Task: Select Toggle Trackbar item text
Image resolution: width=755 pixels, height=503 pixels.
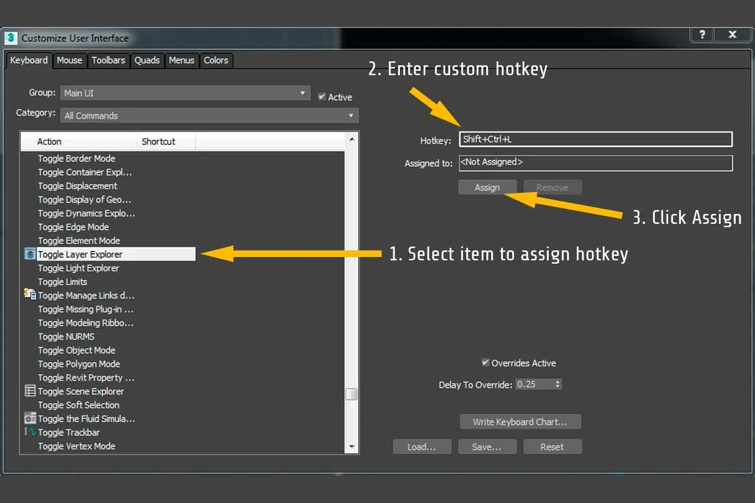Action: (x=69, y=432)
